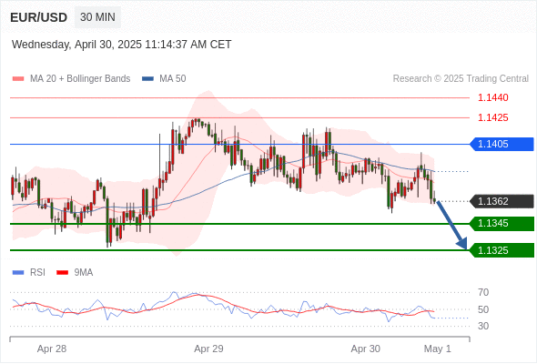This screenshot has height=364, width=537.
Task: Click the green 1.1345 support tag
Action: [x=502, y=224]
